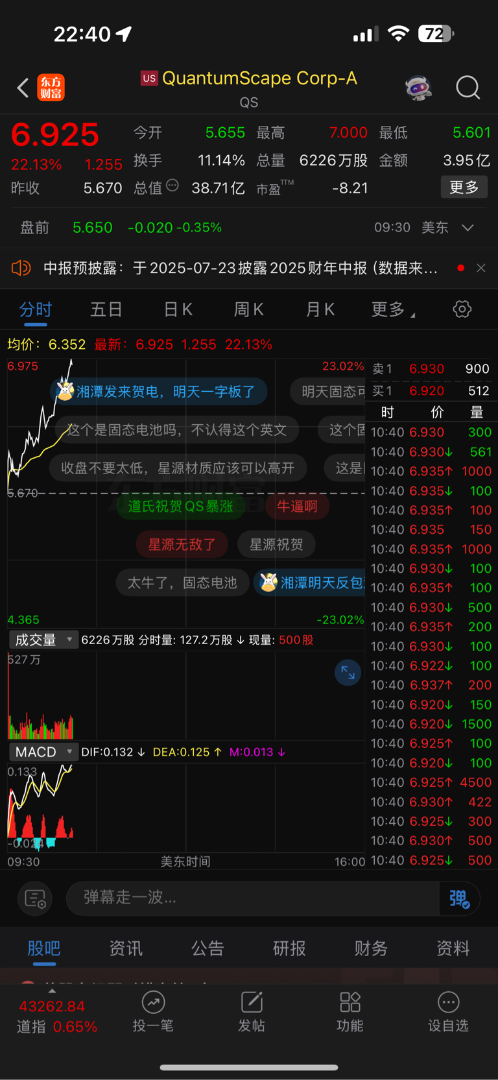Screen dimensions: 498x1080
Task: Switch to the 周K tab
Action: coord(249,310)
